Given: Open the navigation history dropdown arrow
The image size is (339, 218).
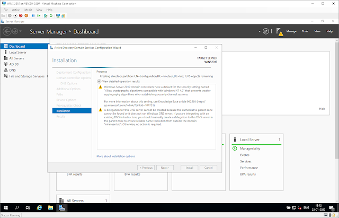Looking at the screenshot, I should click(21, 31).
